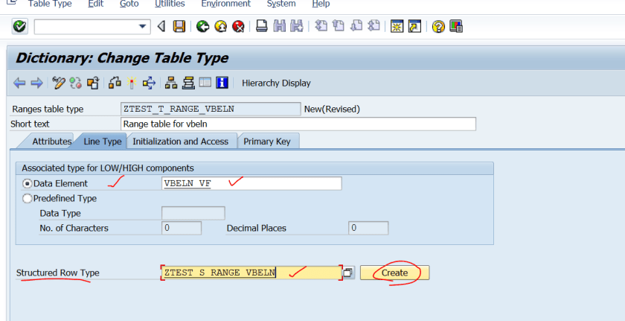Click the red Cancel icon
625x321 pixels.
coord(238,27)
